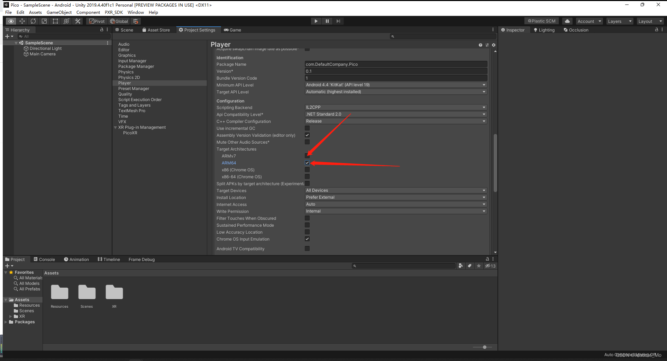
Task: Lock the Hierarchy panel
Action: (102, 30)
